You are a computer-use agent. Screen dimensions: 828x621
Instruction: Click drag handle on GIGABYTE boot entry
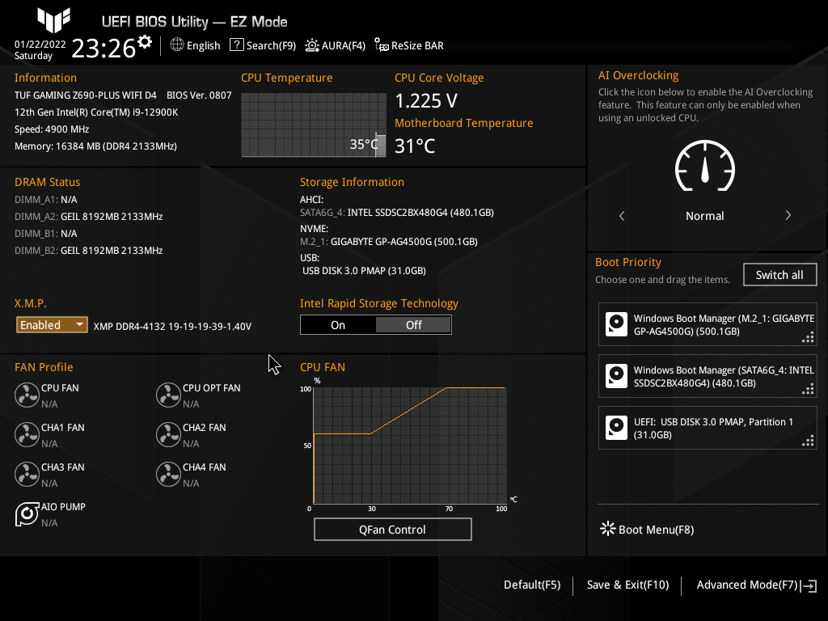tap(808, 337)
